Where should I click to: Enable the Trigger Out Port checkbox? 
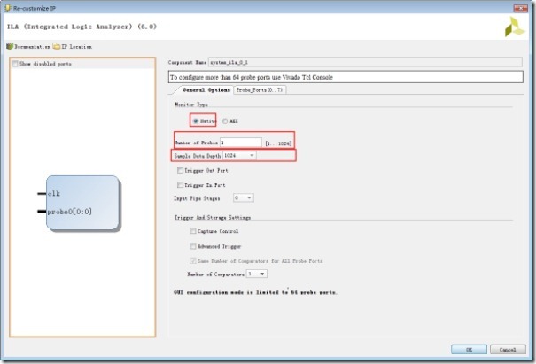click(180, 170)
